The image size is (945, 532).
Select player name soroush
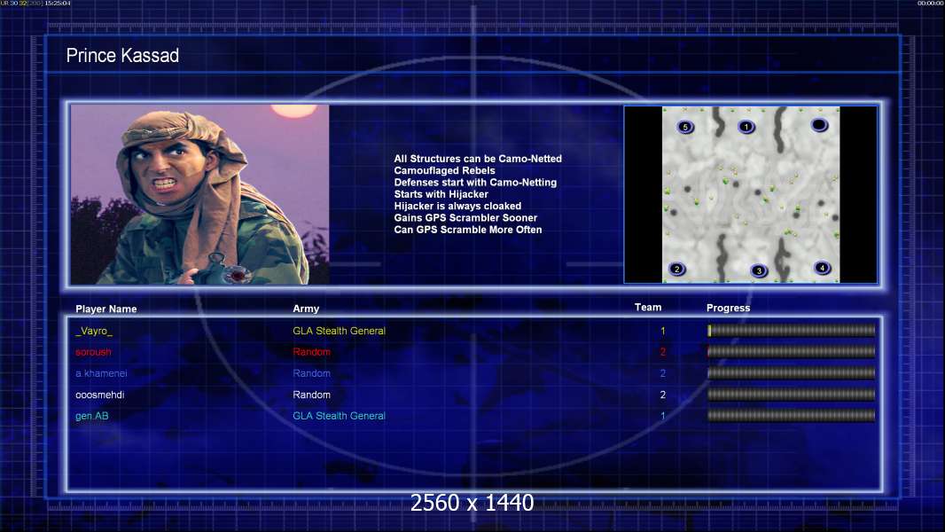click(93, 352)
